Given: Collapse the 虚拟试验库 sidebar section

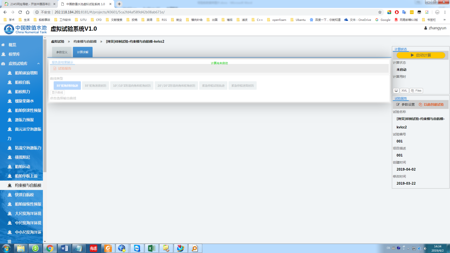Looking at the screenshot, I should (x=38, y=64).
